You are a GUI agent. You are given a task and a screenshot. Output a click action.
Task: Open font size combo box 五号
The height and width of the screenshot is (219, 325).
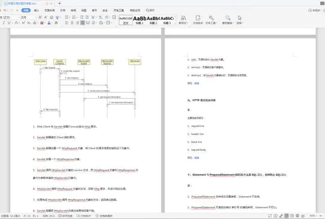pyautogui.click(x=28, y=17)
